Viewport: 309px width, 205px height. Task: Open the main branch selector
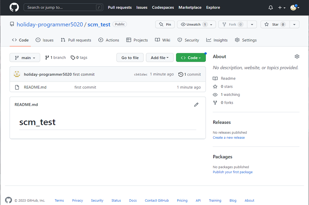25,58
